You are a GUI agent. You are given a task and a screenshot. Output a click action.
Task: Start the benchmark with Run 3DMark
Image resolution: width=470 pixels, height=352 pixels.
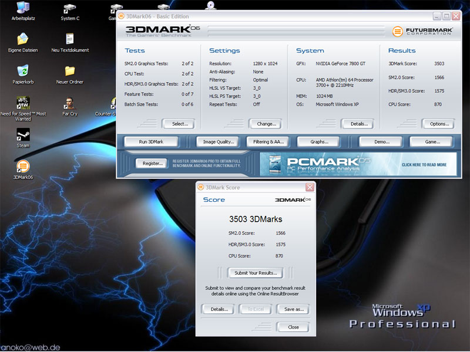151,142
